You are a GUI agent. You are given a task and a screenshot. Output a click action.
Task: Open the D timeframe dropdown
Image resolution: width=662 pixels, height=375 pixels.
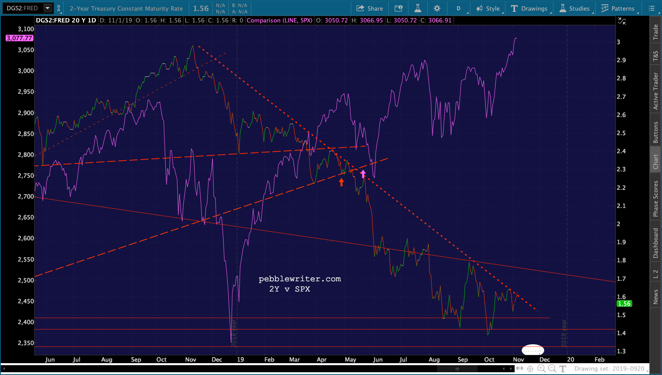[x=459, y=8]
